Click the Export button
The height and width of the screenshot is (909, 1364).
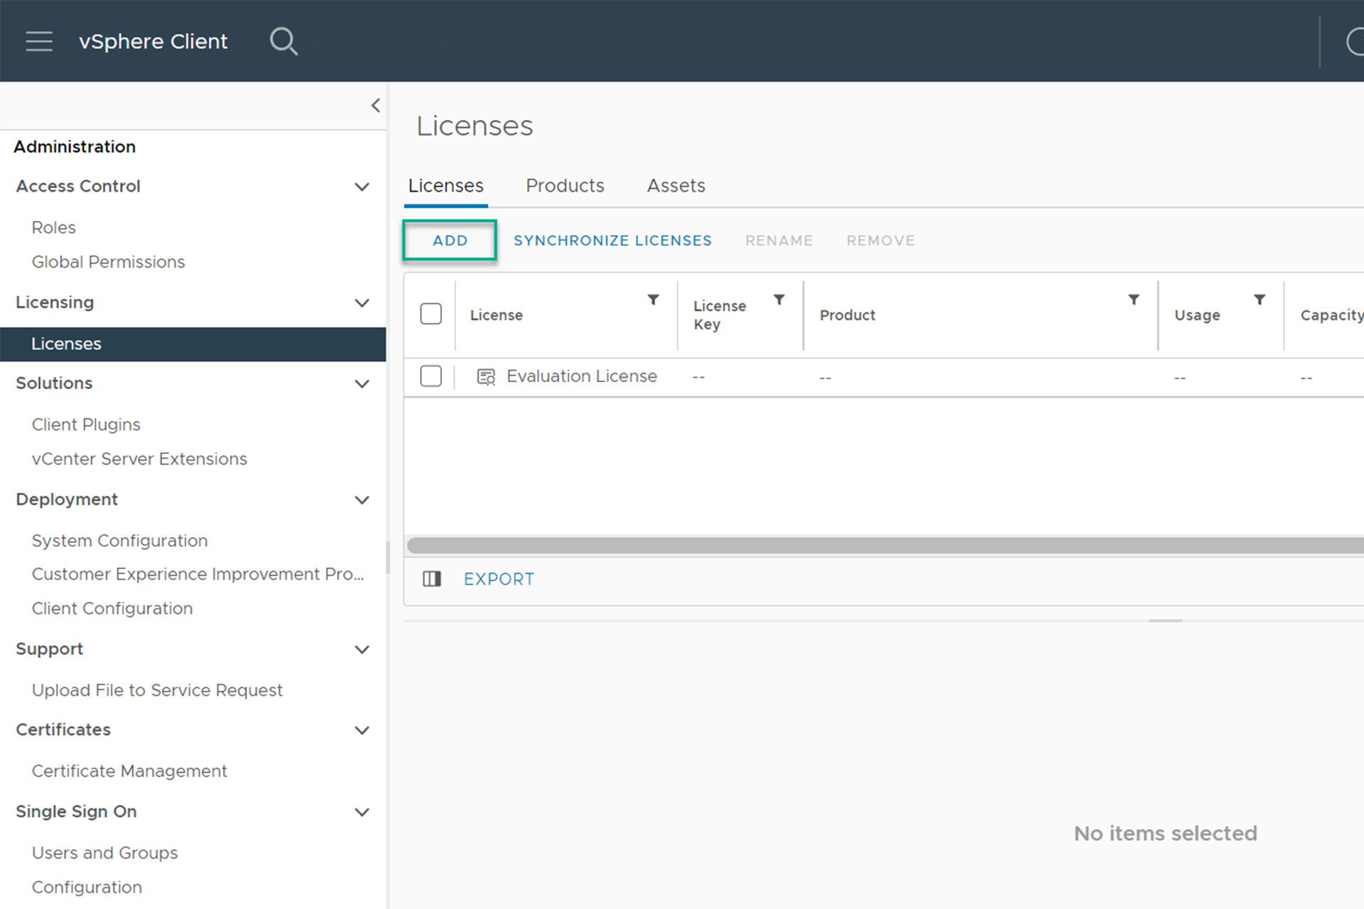(499, 579)
